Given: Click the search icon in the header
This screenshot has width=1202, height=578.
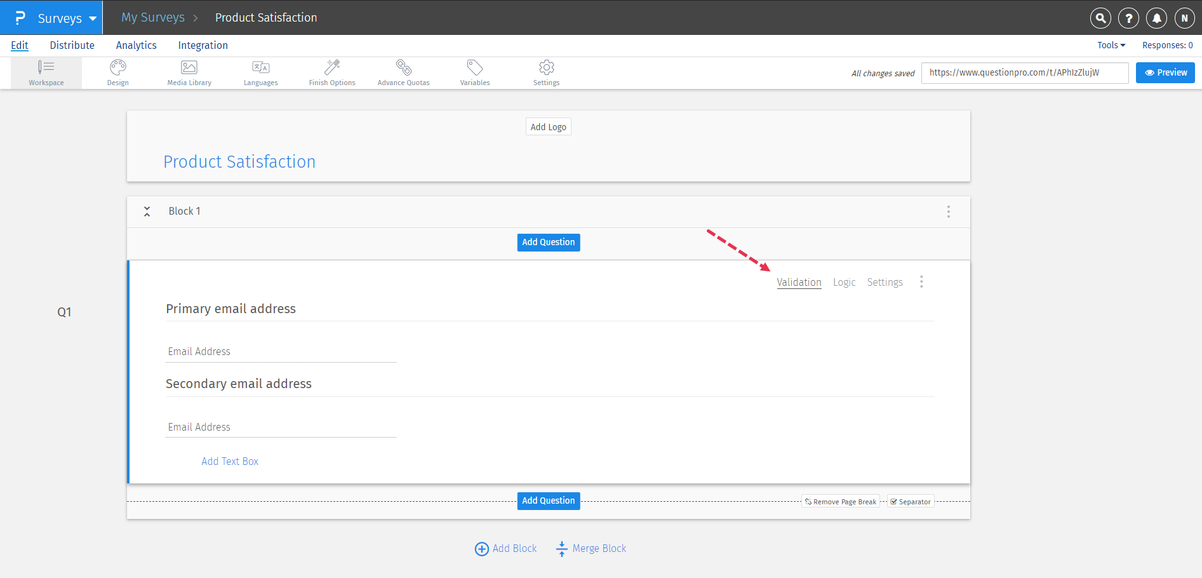Looking at the screenshot, I should [x=1100, y=18].
